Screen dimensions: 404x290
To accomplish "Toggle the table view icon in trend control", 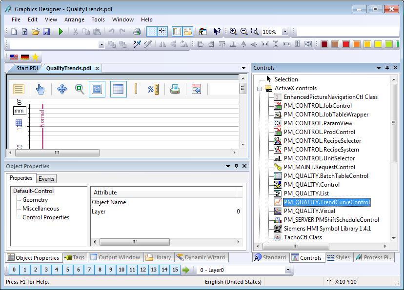I will coord(118,89).
